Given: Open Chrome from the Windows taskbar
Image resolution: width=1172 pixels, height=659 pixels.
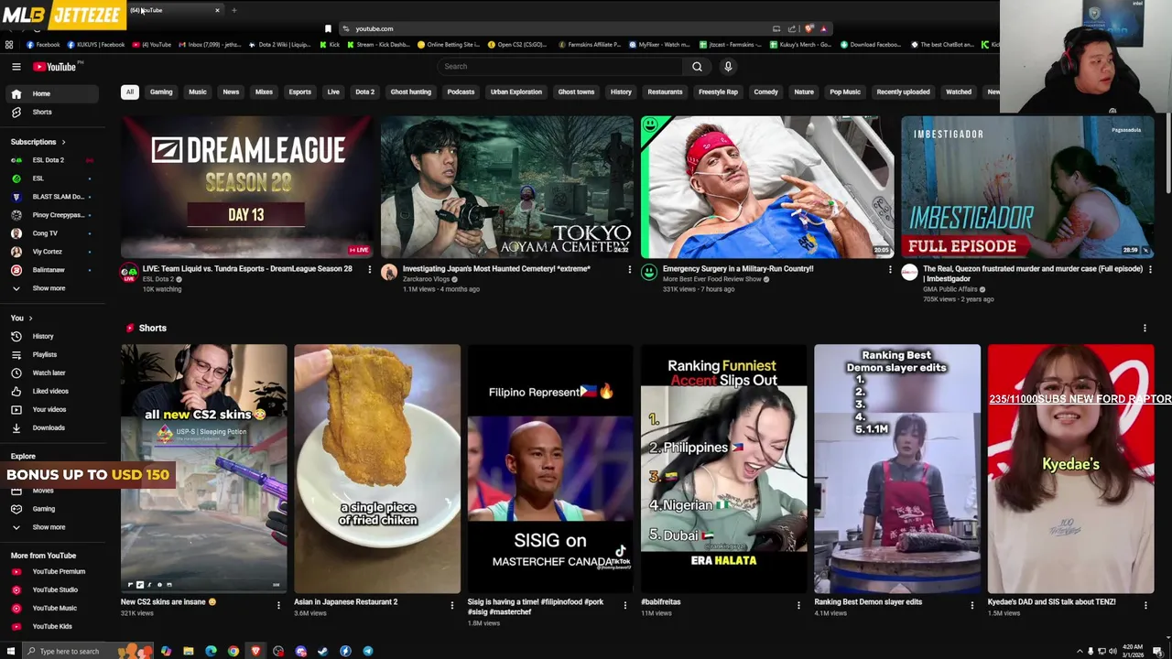Looking at the screenshot, I should pyautogui.click(x=233, y=651).
